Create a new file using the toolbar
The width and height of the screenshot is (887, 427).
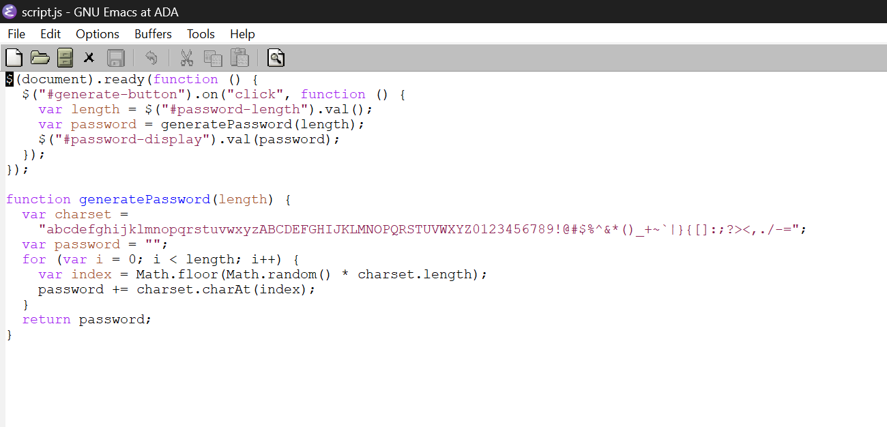[14, 57]
